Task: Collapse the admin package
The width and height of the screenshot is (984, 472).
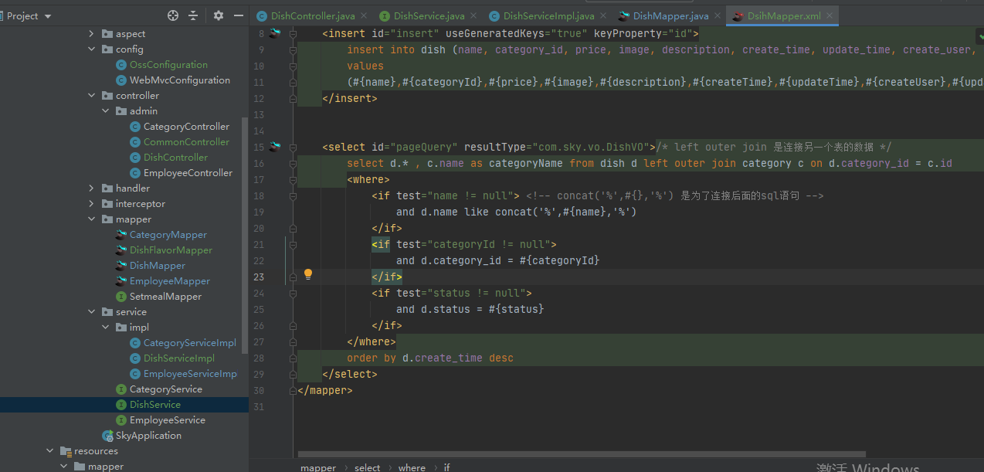Action: click(x=105, y=111)
